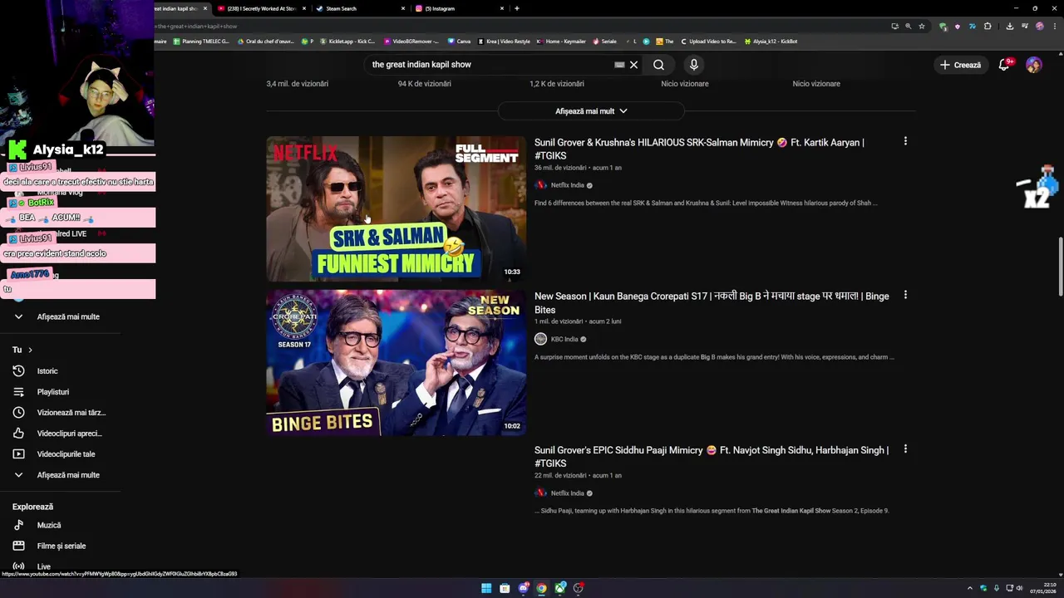The height and width of the screenshot is (598, 1064).
Task: Switch to the Steam Search tab
Action: [357, 8]
